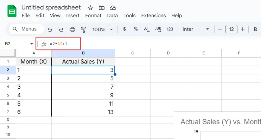Increase font size with plus
This screenshot has width=261, height=140.
(243, 29)
